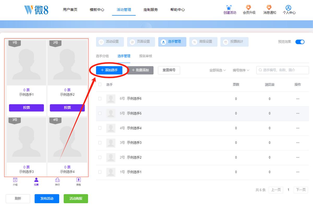313x211 pixels.
Task: Open 消息通知 notifications icon
Action: 269,7
